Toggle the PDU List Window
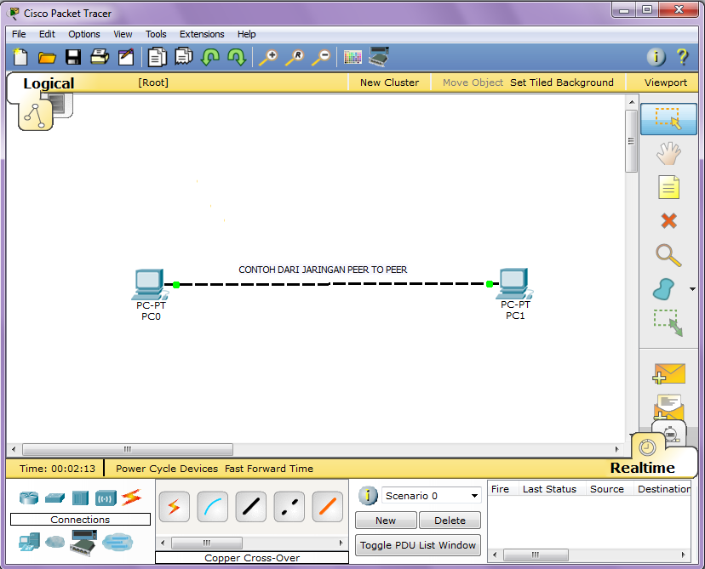This screenshot has height=569, width=705. click(417, 545)
